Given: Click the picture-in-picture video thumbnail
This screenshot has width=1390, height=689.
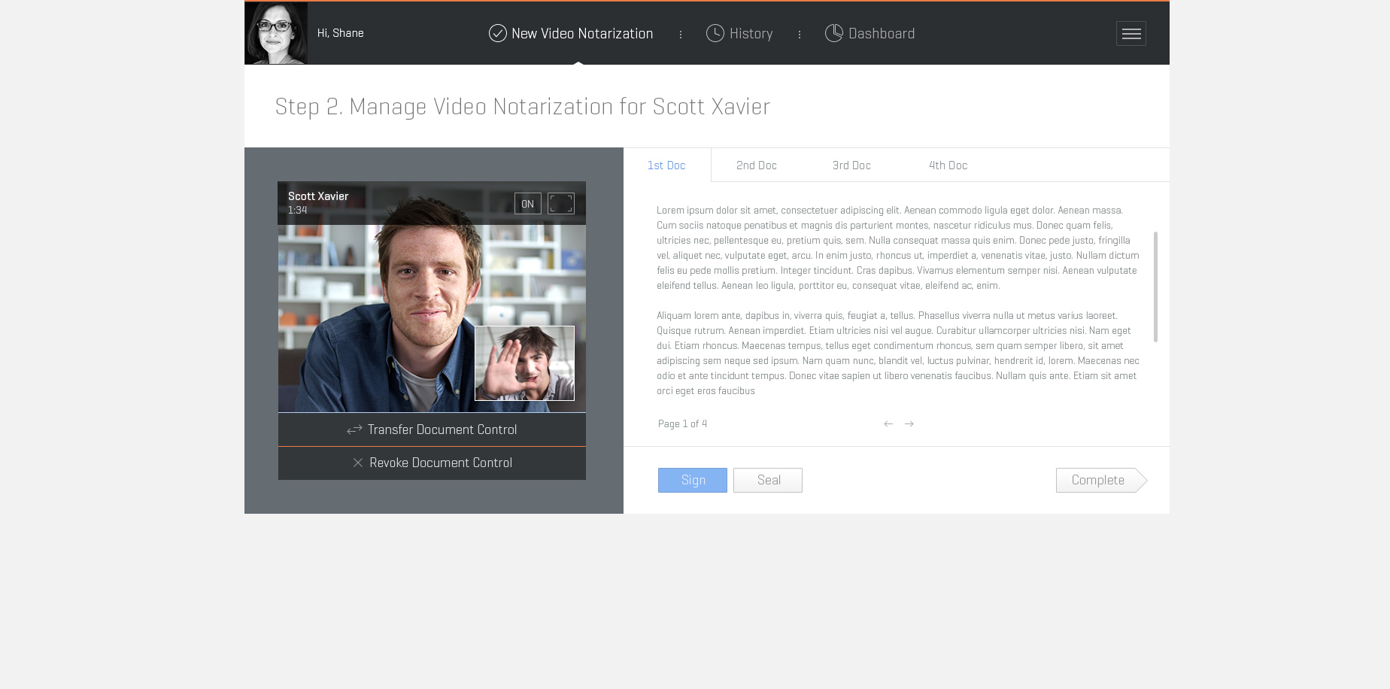Looking at the screenshot, I should [524, 363].
